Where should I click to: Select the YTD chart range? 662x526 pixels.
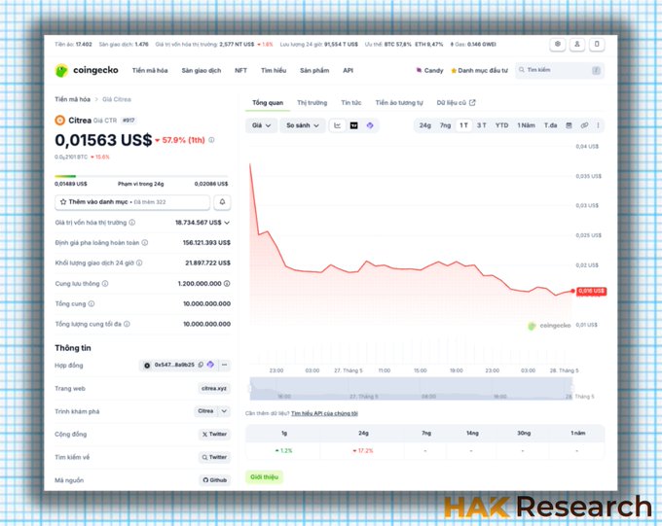pos(501,125)
